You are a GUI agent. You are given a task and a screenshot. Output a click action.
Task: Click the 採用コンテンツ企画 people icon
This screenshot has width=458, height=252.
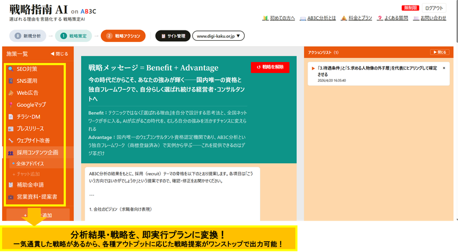(11, 152)
